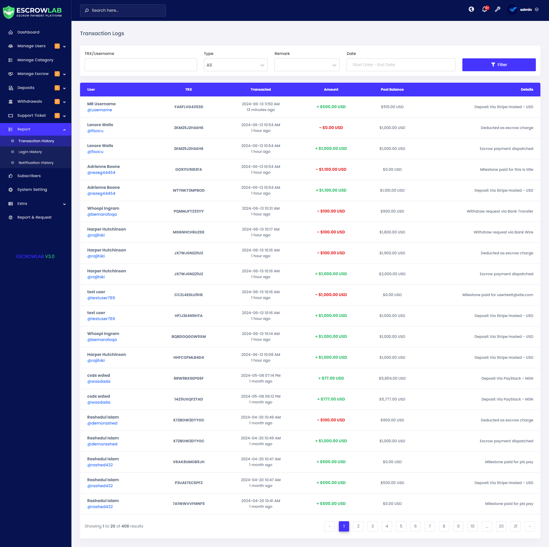The image size is (549, 547).
Task: Open Notification History submenu item
Action: tap(36, 163)
